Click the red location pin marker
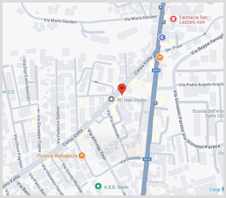The height and width of the screenshot is (198, 226). click(122, 89)
